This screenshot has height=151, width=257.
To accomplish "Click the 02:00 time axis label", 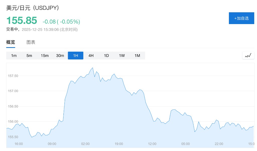I will (85, 144).
